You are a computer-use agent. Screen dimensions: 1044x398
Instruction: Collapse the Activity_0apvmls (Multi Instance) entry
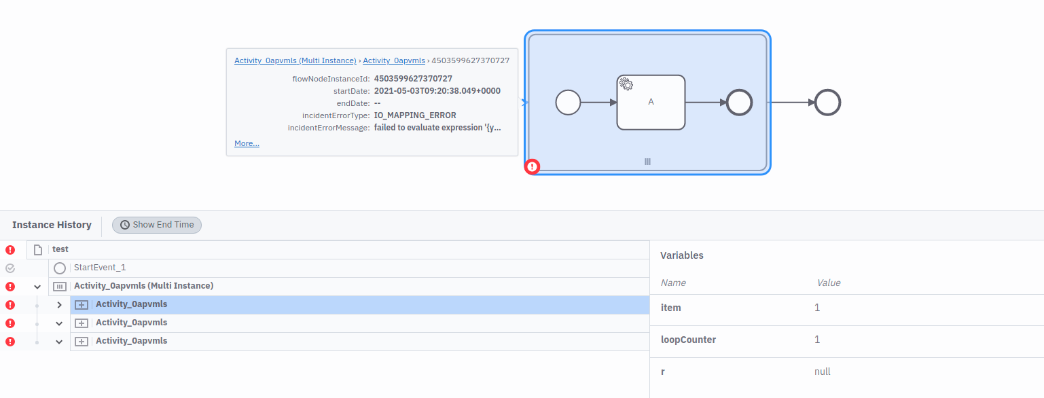point(37,286)
